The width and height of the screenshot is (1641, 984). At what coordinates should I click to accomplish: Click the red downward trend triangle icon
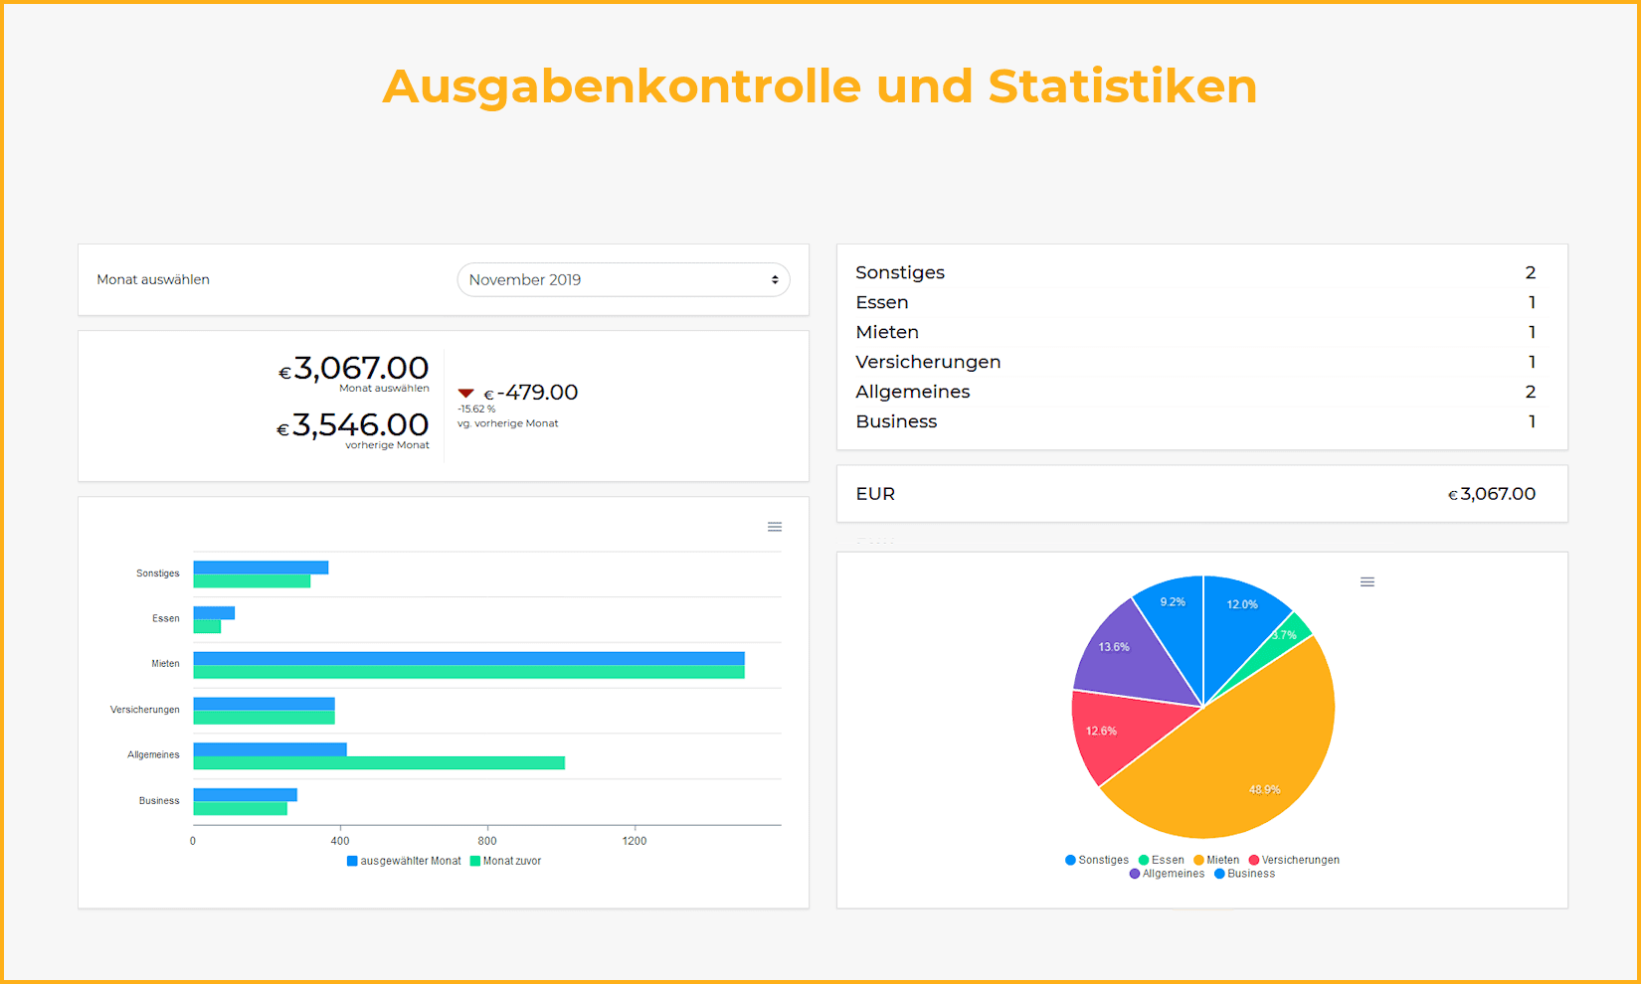[465, 394]
